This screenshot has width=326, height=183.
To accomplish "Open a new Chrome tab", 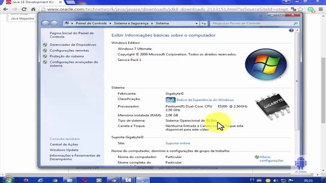I will coord(70,2).
